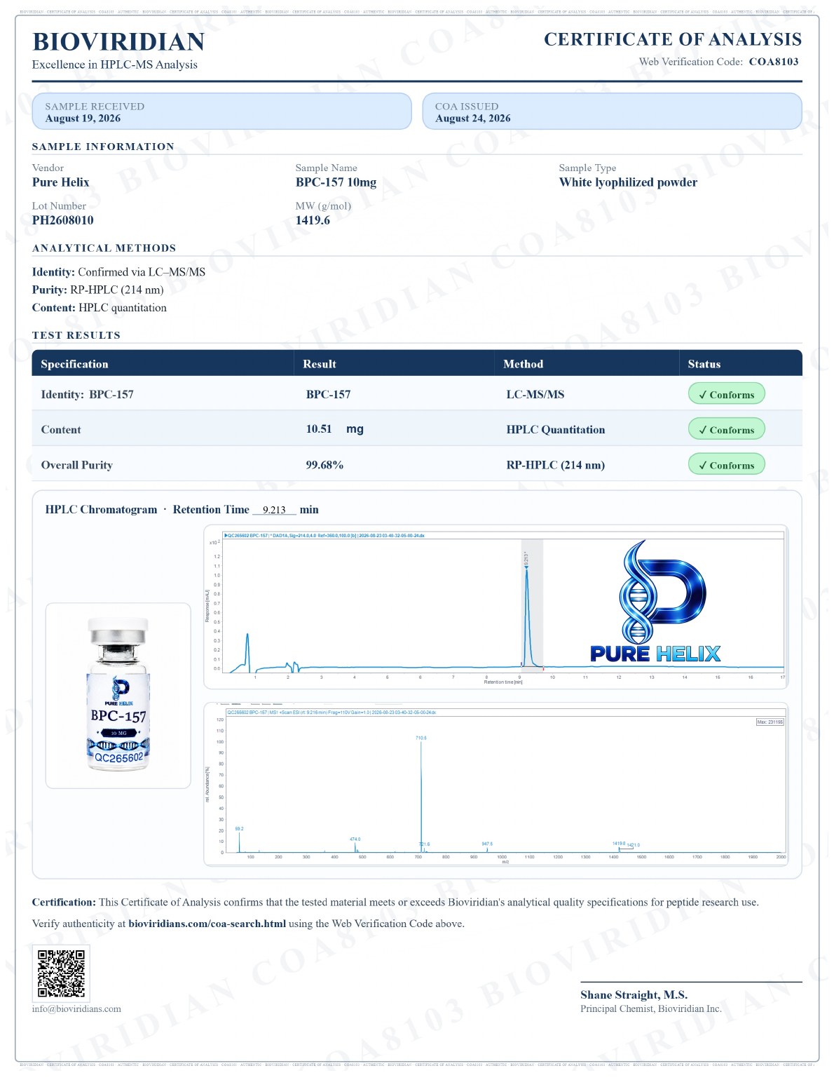This screenshot has height=1080, width=834.
Task: Click the vendor name Pure Helix
Action: [x=61, y=183]
